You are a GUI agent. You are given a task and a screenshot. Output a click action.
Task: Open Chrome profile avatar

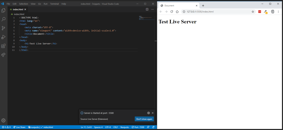[273, 12]
